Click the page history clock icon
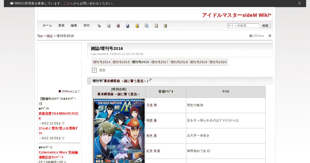The image size is (310, 163). pos(109,26)
